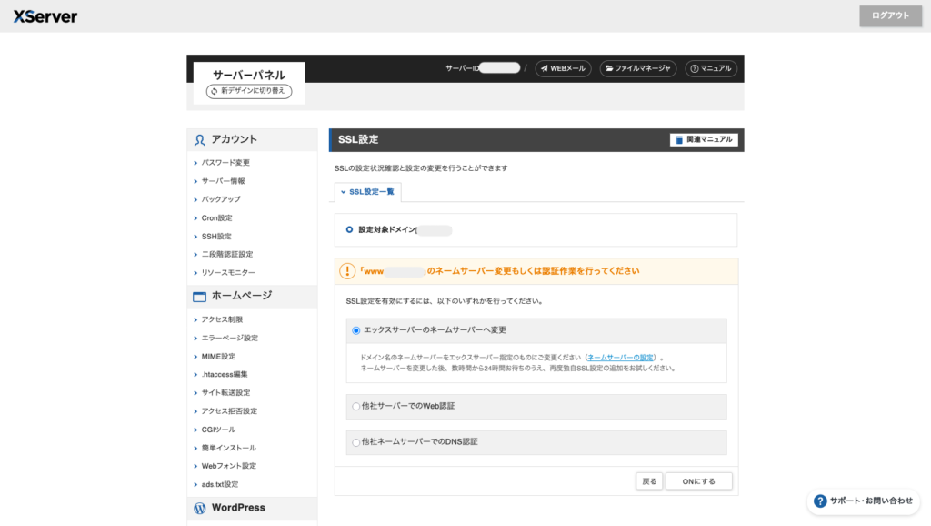The height and width of the screenshot is (526, 931).
Task: Open サイト転送設定 in the sidebar
Action: (225, 393)
